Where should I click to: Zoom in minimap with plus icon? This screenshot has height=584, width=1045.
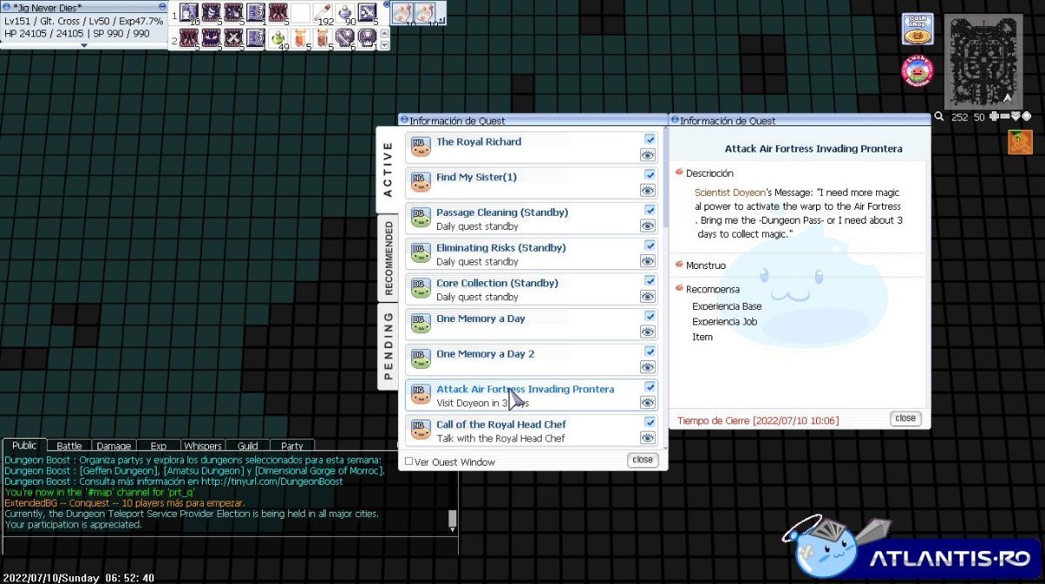point(994,116)
